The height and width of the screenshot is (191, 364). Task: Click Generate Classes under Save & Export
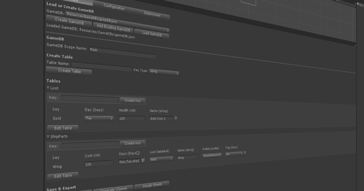point(113,188)
